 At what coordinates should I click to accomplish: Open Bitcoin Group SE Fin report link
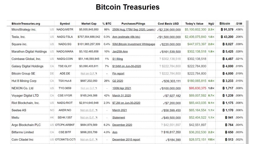click(x=118, y=73)
